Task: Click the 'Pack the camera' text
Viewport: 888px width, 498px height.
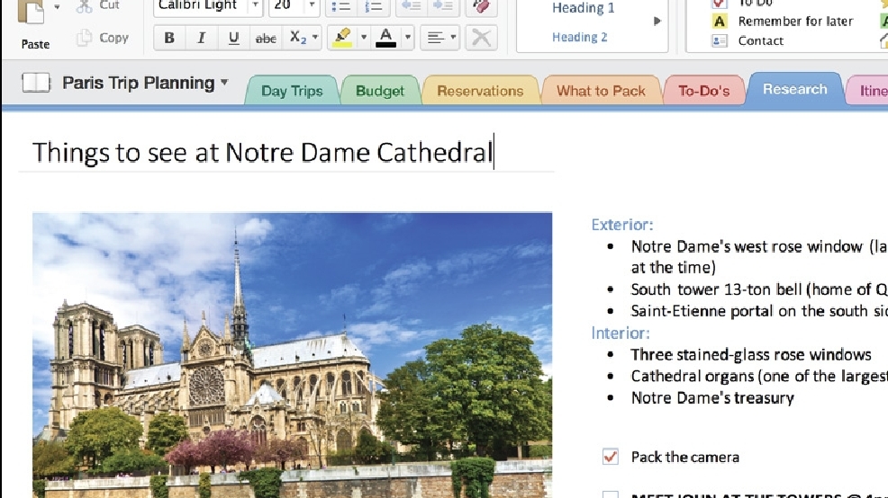Action: (x=685, y=457)
